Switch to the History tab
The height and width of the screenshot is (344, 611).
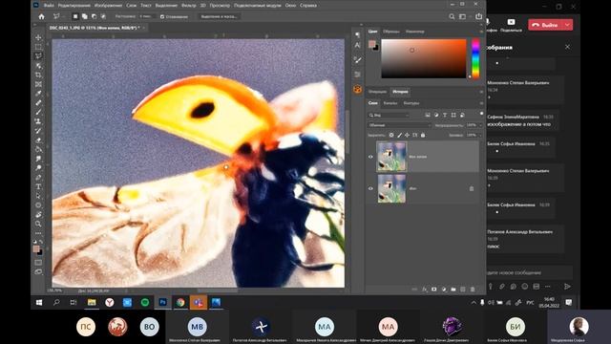(400, 92)
